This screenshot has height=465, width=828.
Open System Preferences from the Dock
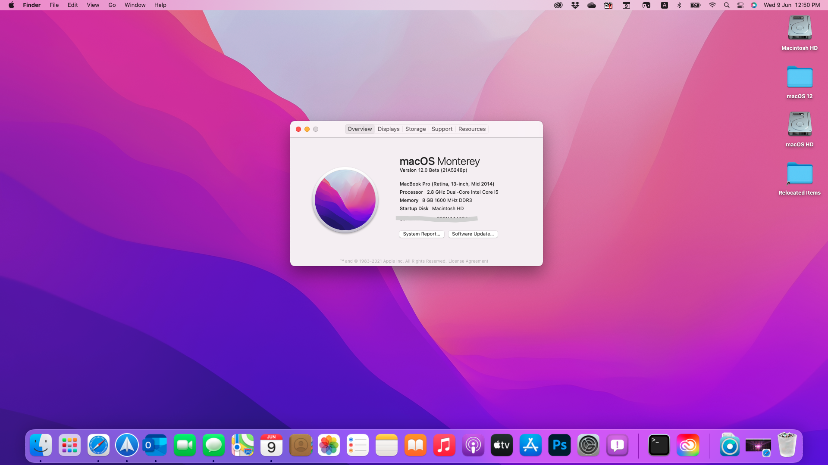click(x=588, y=445)
